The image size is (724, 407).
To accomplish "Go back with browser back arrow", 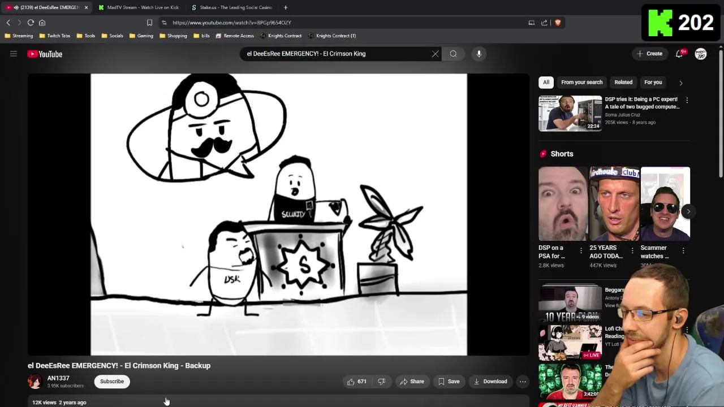I will pyautogui.click(x=8, y=23).
